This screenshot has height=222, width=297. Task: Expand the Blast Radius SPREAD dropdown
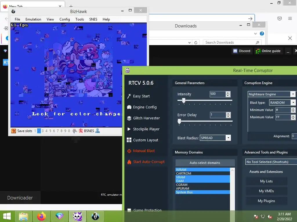click(229, 138)
